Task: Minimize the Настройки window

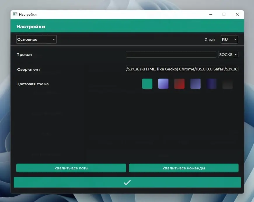Action: point(211,14)
